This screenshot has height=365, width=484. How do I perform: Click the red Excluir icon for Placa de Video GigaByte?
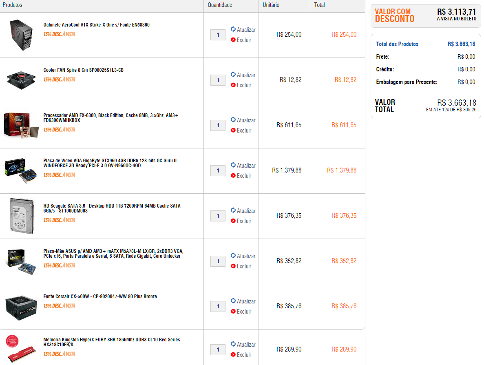(233, 175)
